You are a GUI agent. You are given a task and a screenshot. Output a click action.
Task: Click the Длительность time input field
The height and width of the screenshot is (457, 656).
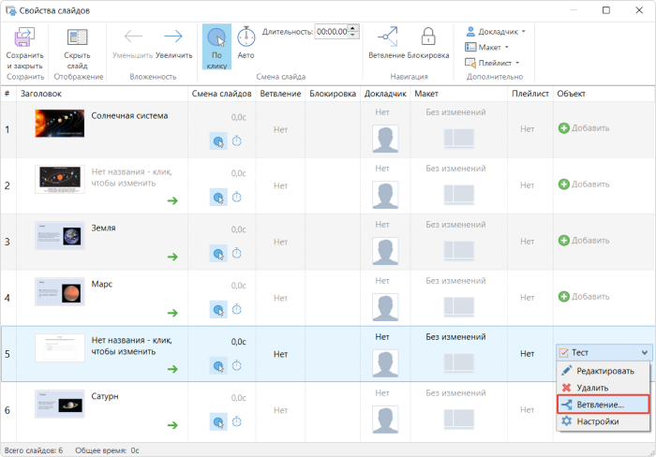332,31
